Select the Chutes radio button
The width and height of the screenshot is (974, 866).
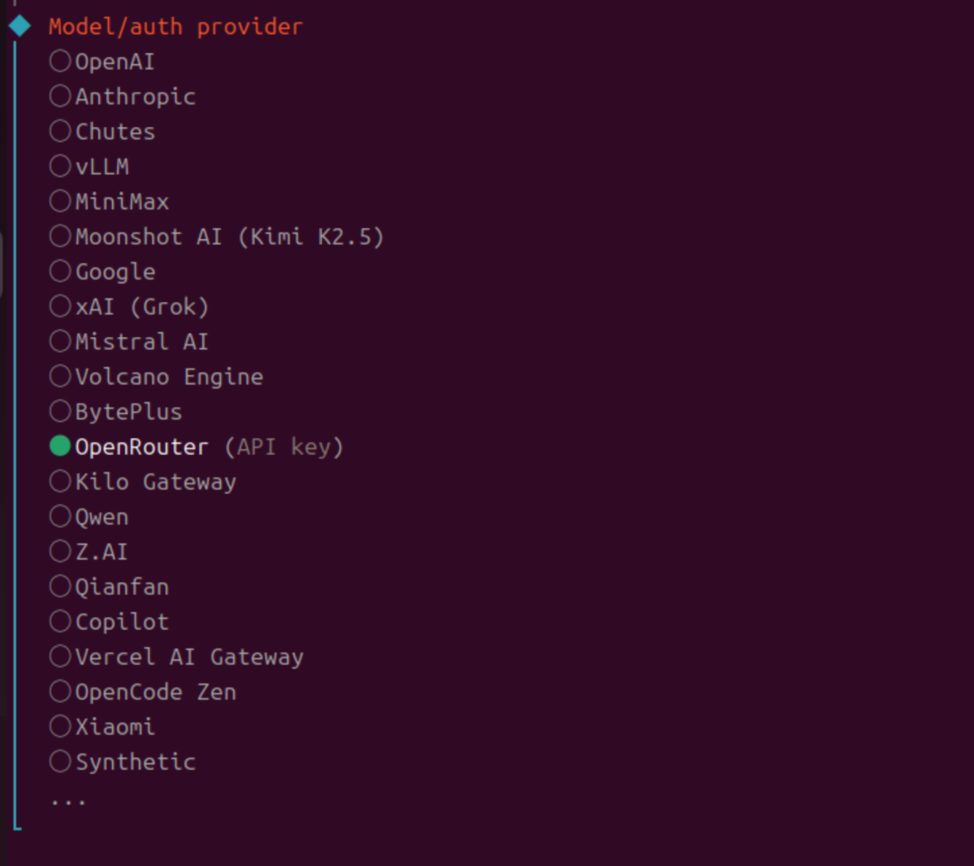point(60,132)
